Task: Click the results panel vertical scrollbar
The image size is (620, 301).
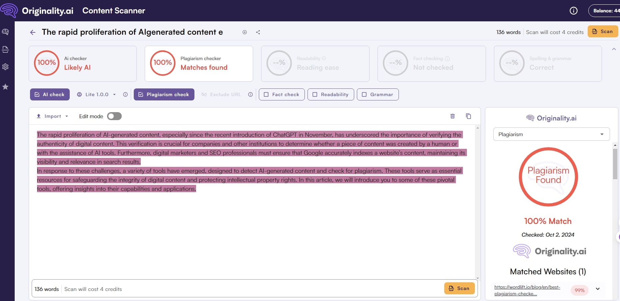Action: [615, 164]
